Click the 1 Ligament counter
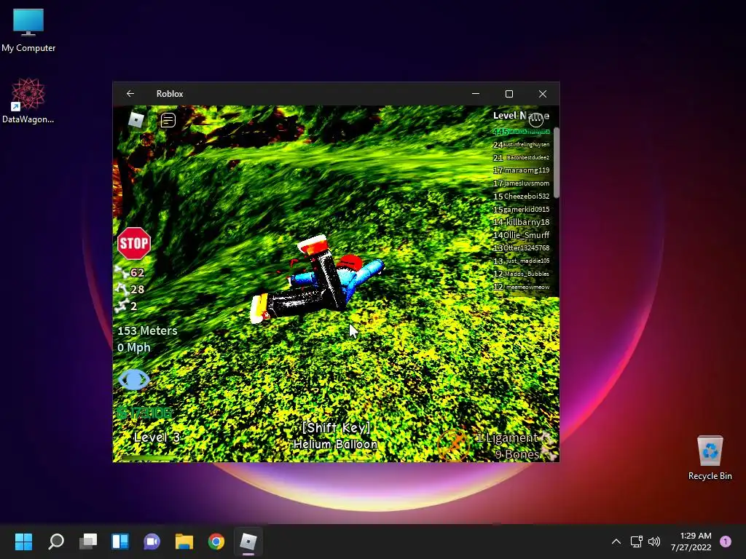Image resolution: width=746 pixels, height=559 pixels. coord(507,437)
